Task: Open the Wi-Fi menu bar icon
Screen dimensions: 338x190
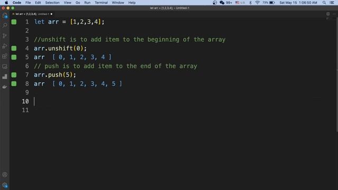Action: pyautogui.click(x=257, y=3)
